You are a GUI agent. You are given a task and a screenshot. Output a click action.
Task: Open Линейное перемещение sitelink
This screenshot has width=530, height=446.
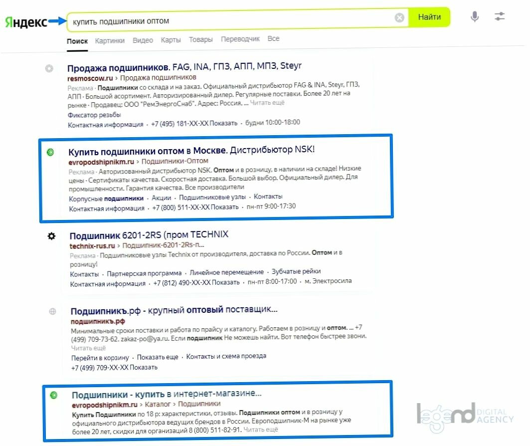(x=226, y=272)
